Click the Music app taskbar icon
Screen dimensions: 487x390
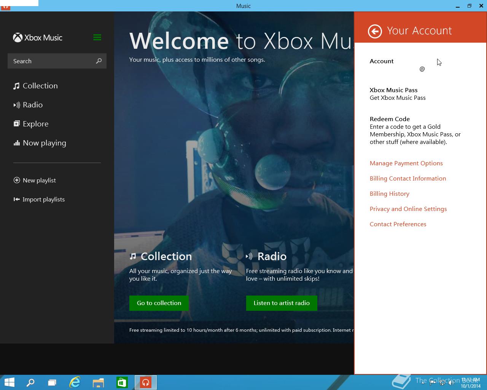pos(146,382)
